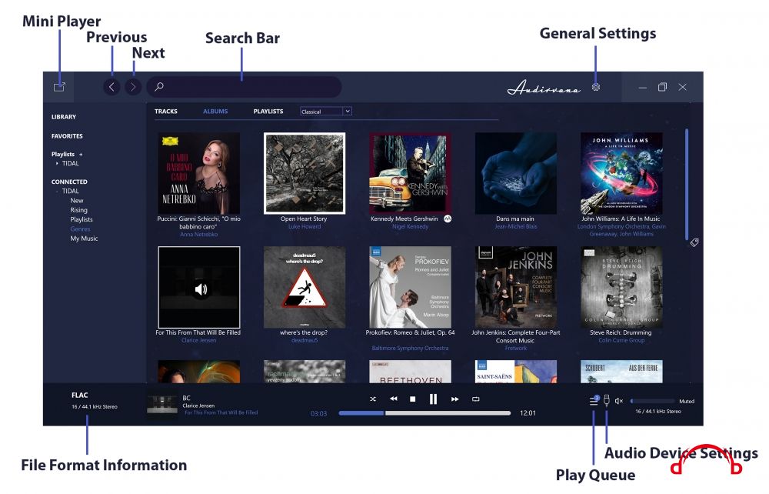
Task: Open artist link Anna Netrebko
Action: click(198, 235)
